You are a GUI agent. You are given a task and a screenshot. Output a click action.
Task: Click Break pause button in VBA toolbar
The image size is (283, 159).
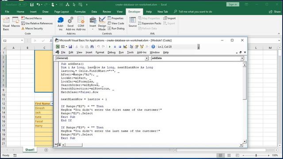115,47
